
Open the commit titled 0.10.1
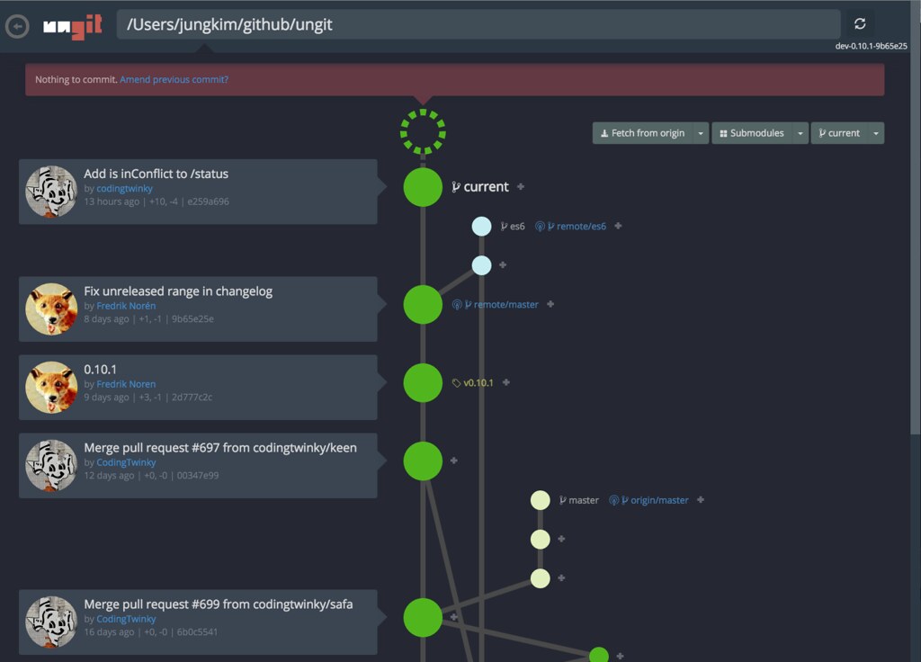click(x=100, y=370)
